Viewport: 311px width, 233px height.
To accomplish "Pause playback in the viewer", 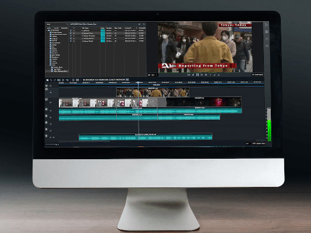I will tap(197, 75).
